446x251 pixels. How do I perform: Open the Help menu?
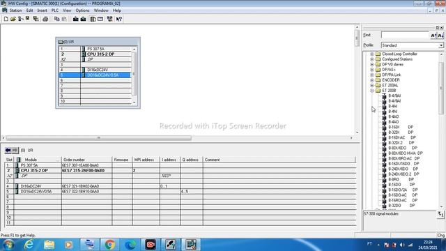click(x=117, y=10)
